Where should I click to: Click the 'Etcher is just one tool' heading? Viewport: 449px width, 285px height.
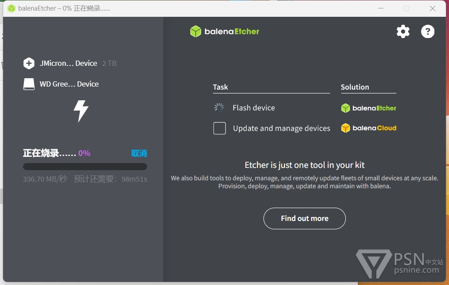tap(304, 165)
